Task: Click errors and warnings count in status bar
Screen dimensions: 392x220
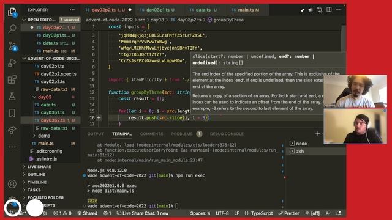Action: click(x=62, y=213)
